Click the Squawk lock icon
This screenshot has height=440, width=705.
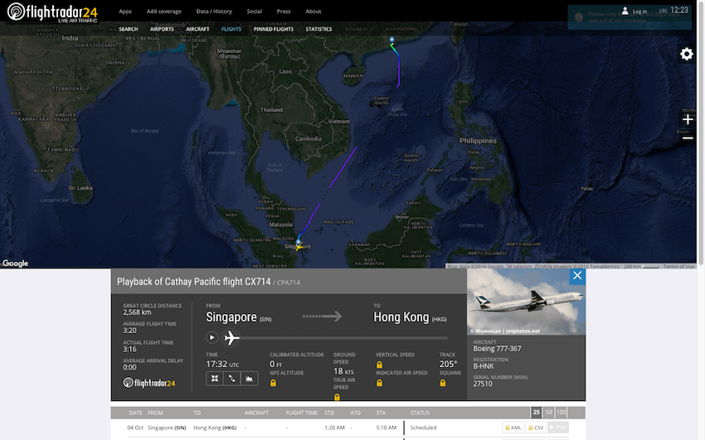tap(443, 383)
